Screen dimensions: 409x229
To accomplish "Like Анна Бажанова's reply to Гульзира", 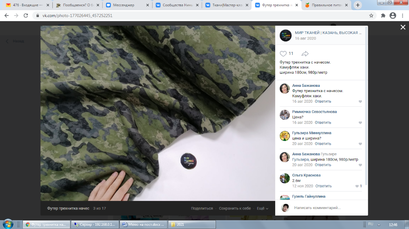I will [x=360, y=165].
